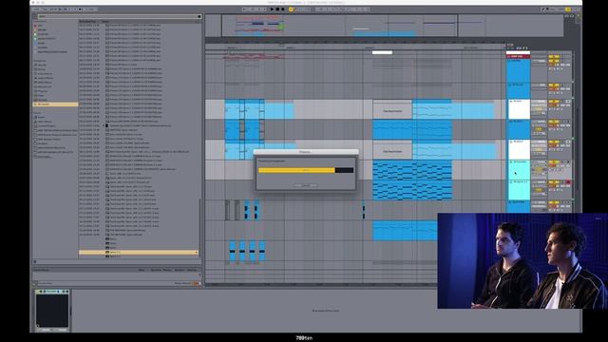Viewport: 608px width, 342px height.
Task: Click the yellow progress bar in the dialog
Action: pyautogui.click(x=296, y=170)
